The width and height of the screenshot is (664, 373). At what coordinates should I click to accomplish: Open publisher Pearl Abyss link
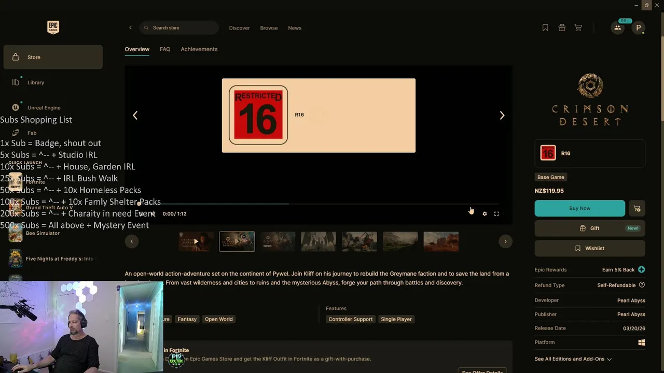coord(631,314)
